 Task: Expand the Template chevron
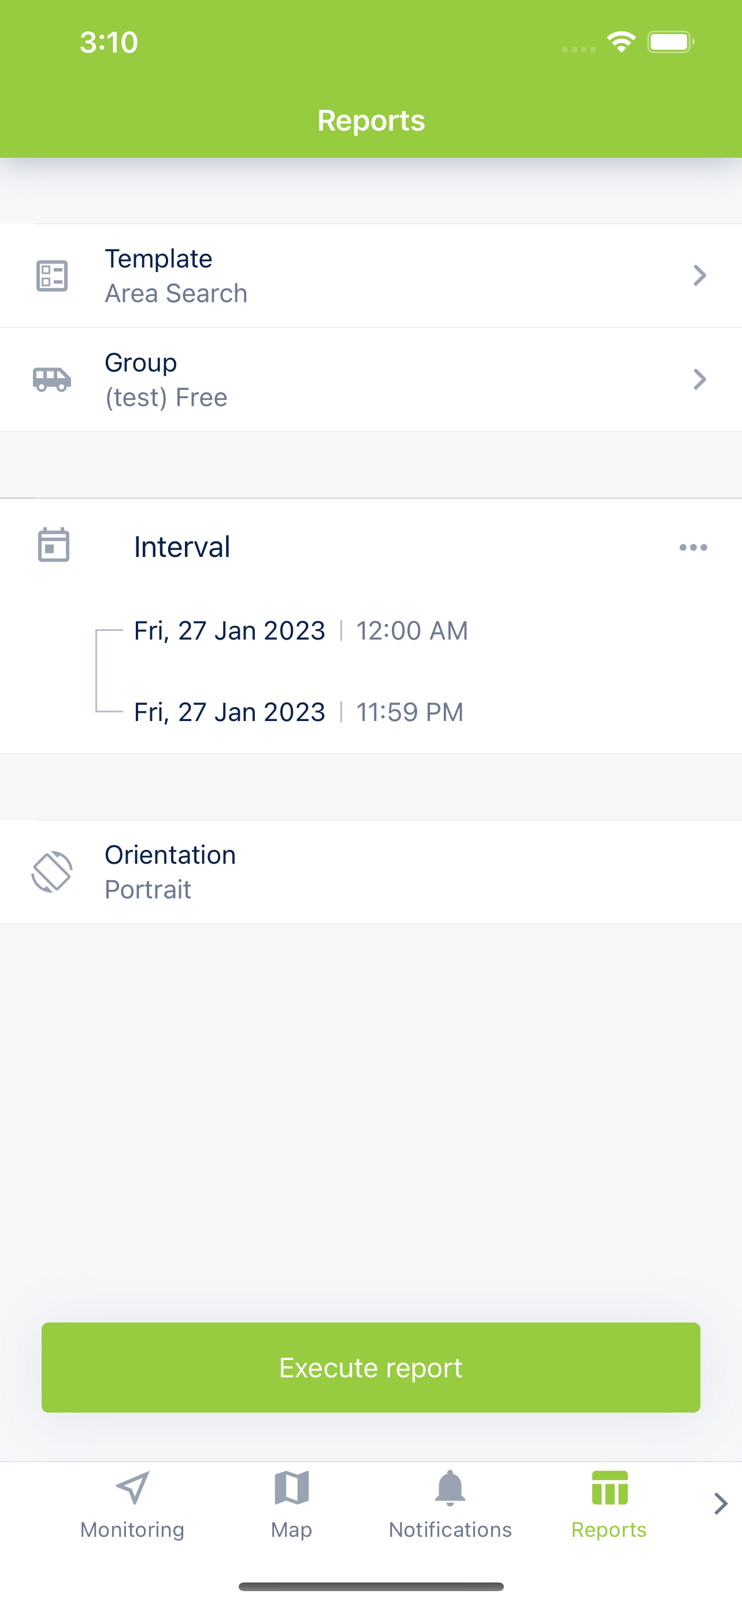tap(700, 276)
